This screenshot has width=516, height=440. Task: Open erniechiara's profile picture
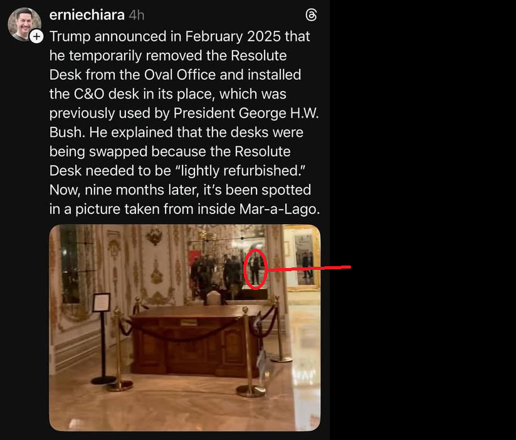pyautogui.click(x=24, y=24)
